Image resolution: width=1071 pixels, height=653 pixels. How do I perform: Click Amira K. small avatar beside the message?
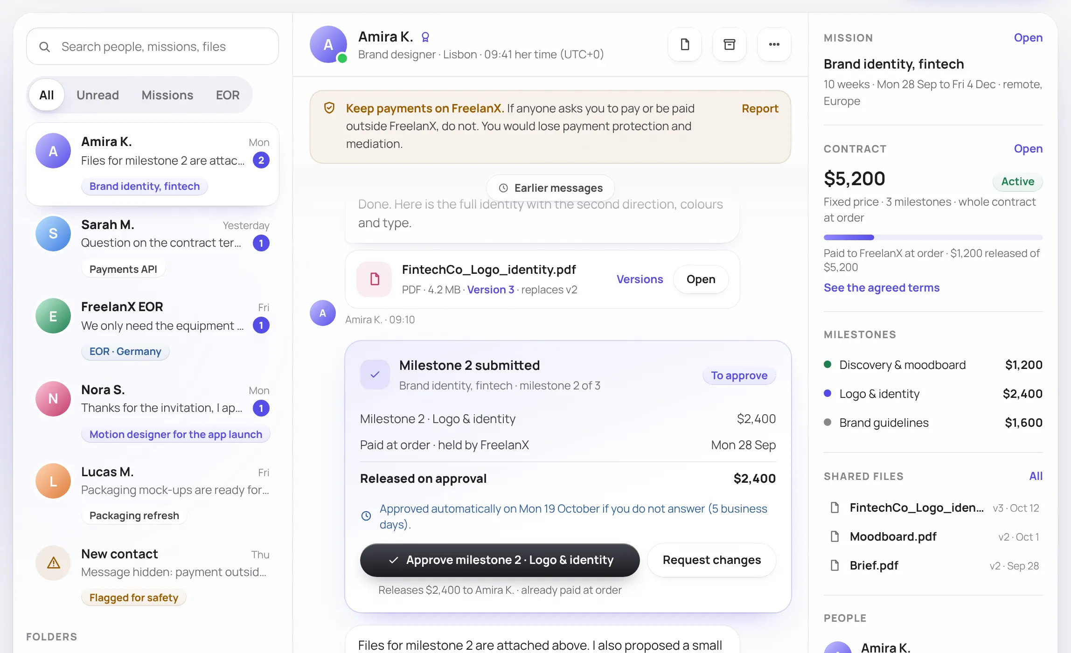coord(323,313)
